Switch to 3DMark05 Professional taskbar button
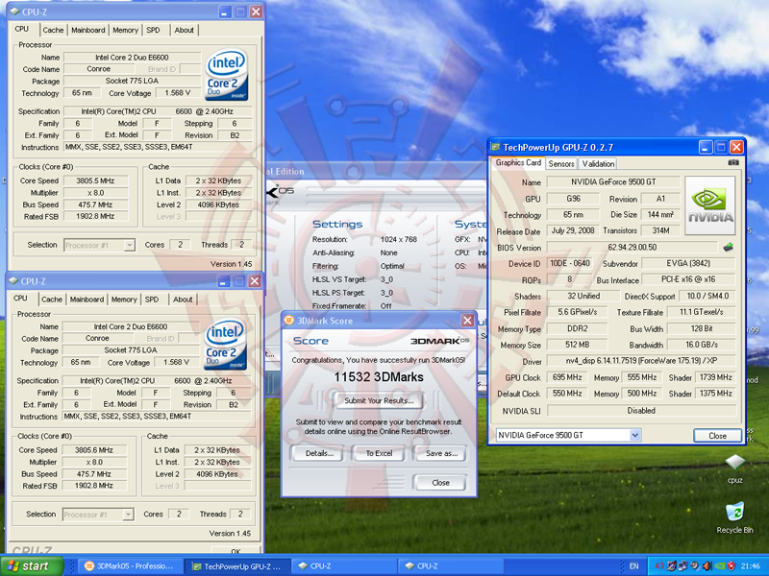 click(x=130, y=566)
